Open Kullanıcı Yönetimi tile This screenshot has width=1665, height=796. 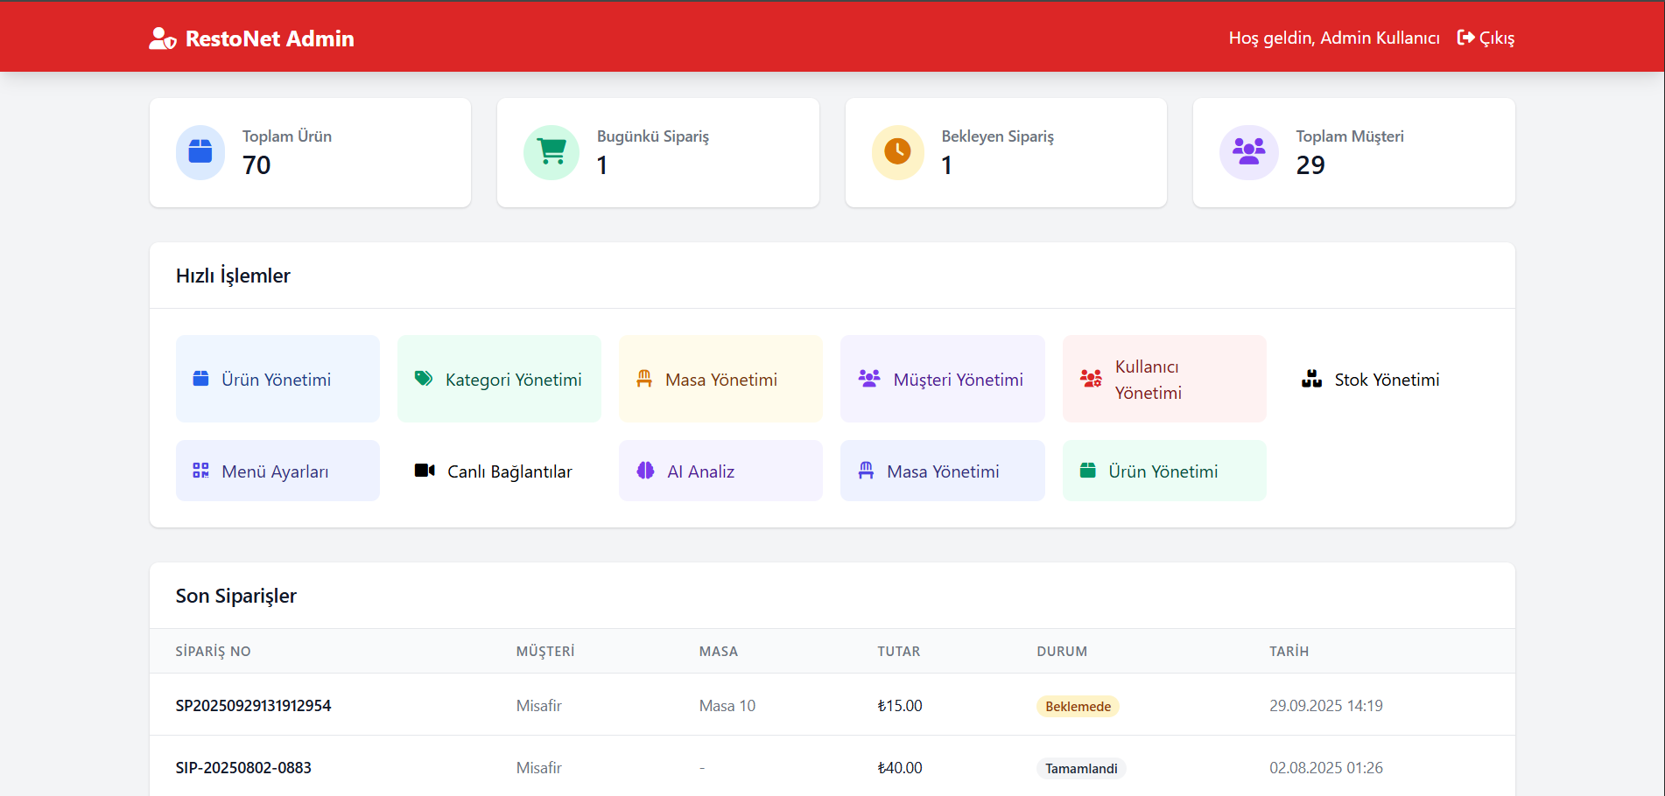click(x=1163, y=379)
